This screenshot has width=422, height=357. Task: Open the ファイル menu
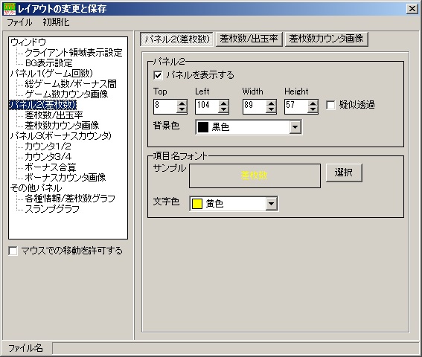click(19, 22)
